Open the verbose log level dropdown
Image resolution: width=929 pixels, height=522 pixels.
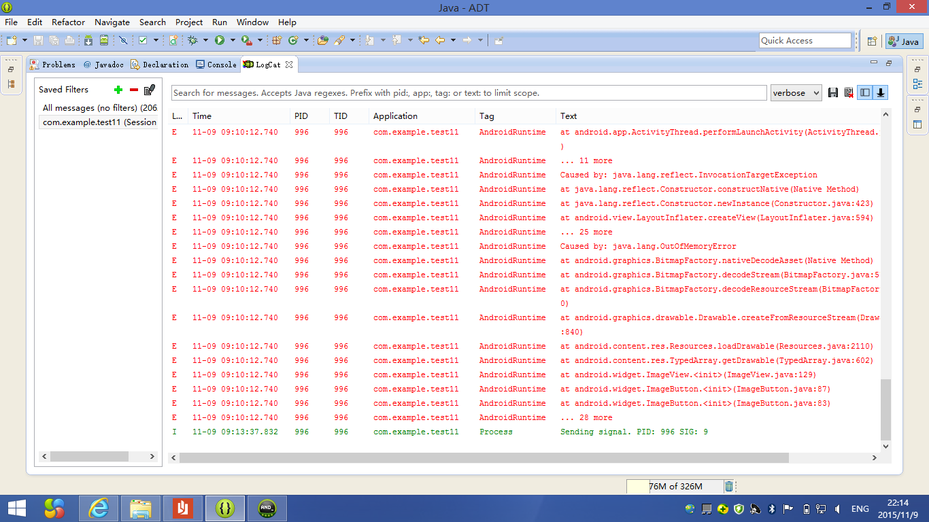click(x=796, y=93)
